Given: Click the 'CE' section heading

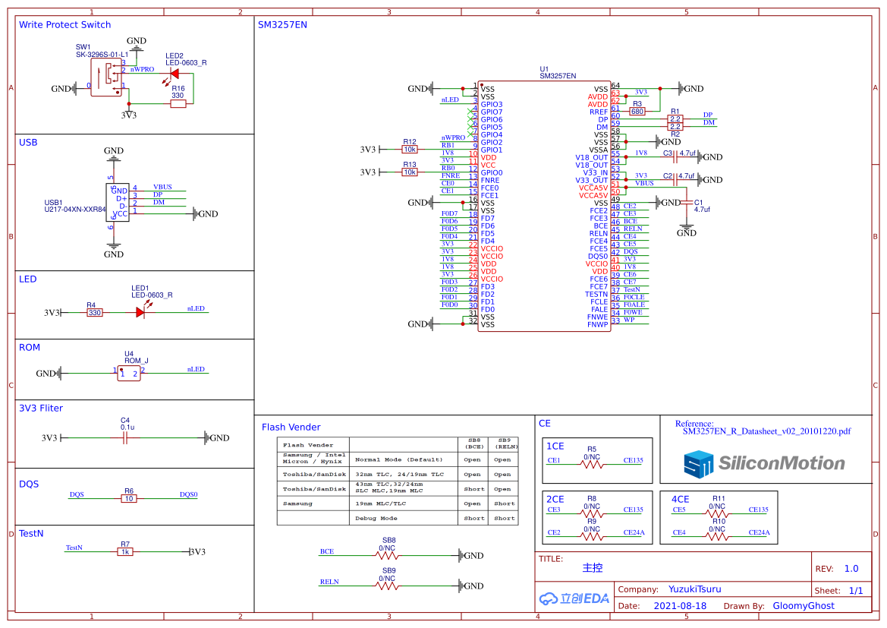Looking at the screenshot, I should pos(545,424).
